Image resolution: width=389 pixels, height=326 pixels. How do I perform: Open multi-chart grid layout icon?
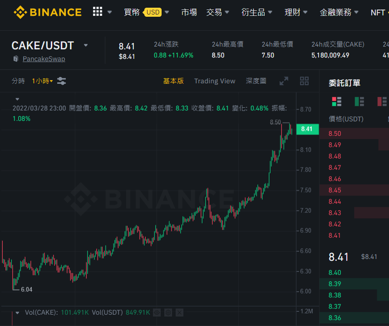coord(305,81)
